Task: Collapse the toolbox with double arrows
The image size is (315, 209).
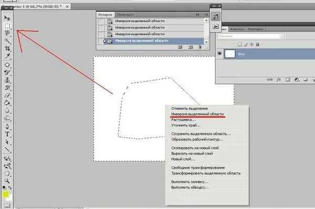Action: coord(6,8)
